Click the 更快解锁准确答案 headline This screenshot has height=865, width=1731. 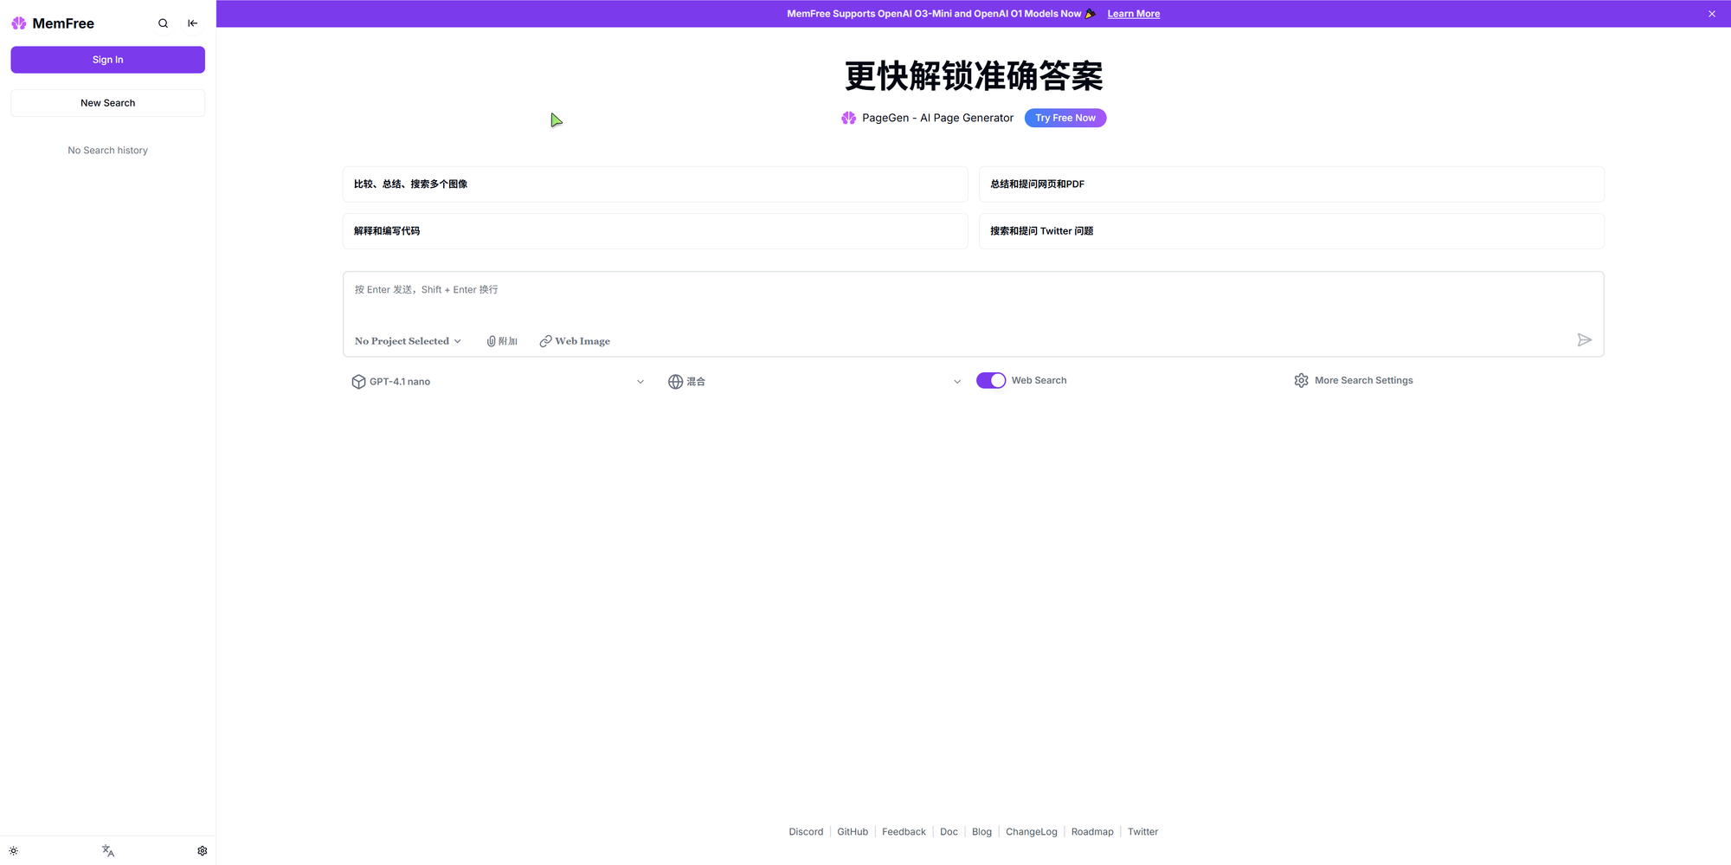[974, 76]
